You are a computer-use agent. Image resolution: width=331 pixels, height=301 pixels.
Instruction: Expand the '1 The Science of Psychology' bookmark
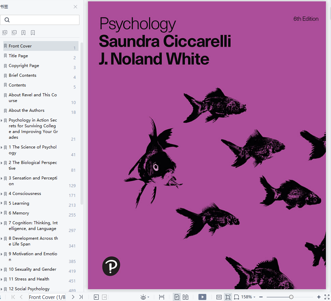click(x=2, y=147)
